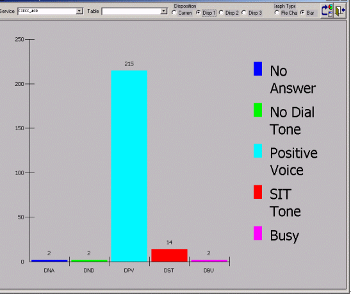Select the Current disposition radio button
The height and width of the screenshot is (295, 351).
coord(174,13)
